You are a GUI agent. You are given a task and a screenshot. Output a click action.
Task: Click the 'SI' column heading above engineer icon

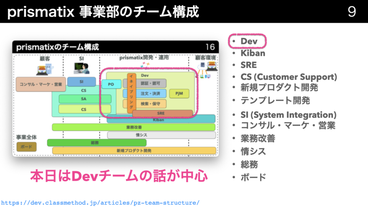pos(81,58)
